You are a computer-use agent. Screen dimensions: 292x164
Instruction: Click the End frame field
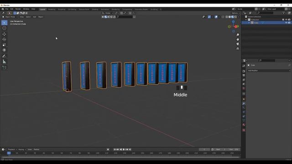(234, 149)
